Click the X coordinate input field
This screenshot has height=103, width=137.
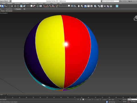click(88, 100)
